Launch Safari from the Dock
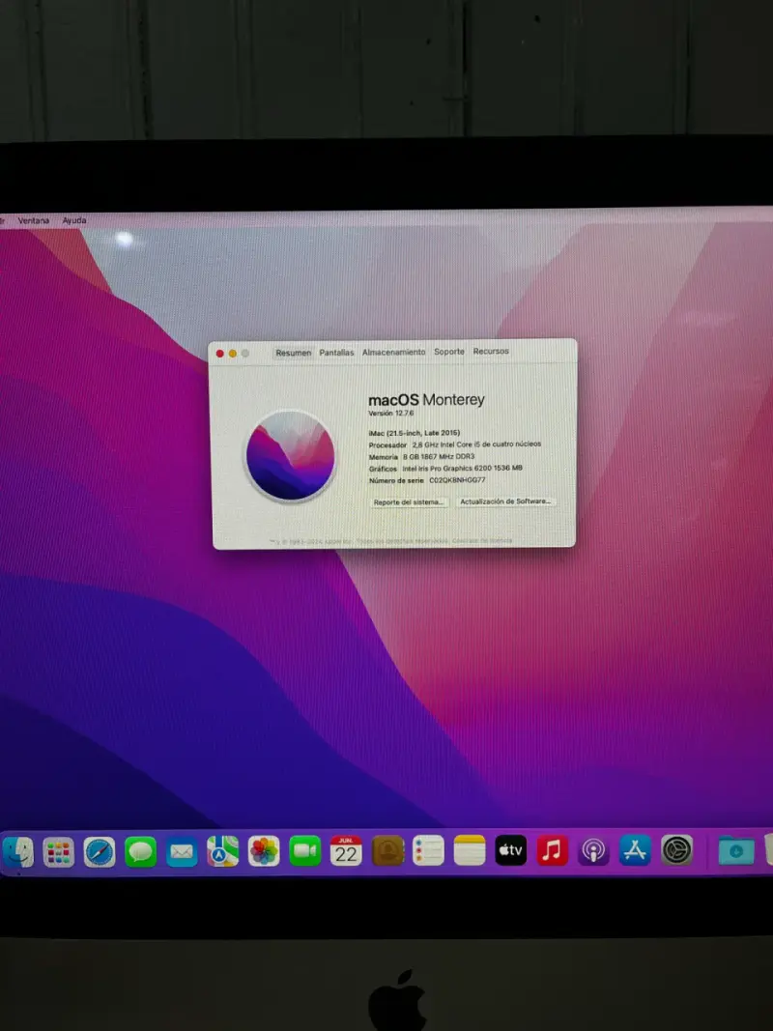 pos(100,852)
